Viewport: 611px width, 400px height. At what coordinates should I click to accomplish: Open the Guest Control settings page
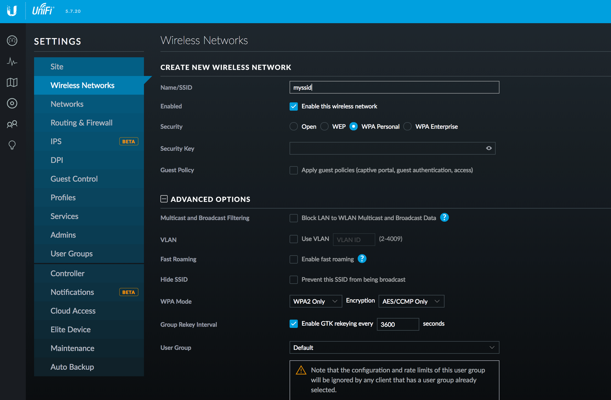(74, 179)
